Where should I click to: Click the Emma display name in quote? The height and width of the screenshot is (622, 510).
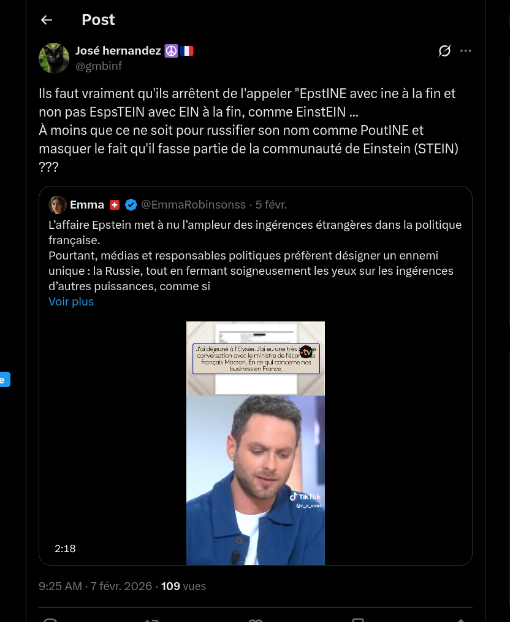87,205
